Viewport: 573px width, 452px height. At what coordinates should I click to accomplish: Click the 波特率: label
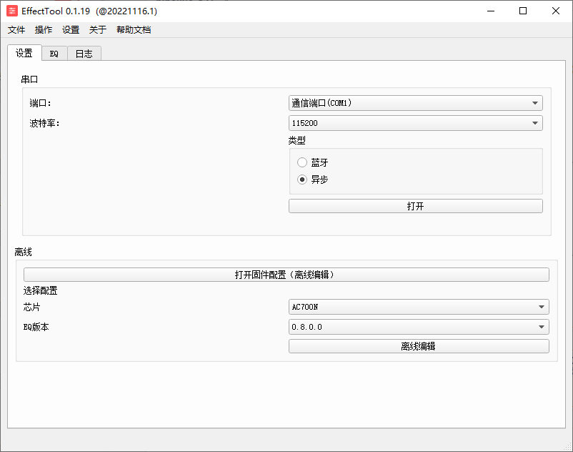tap(44, 123)
